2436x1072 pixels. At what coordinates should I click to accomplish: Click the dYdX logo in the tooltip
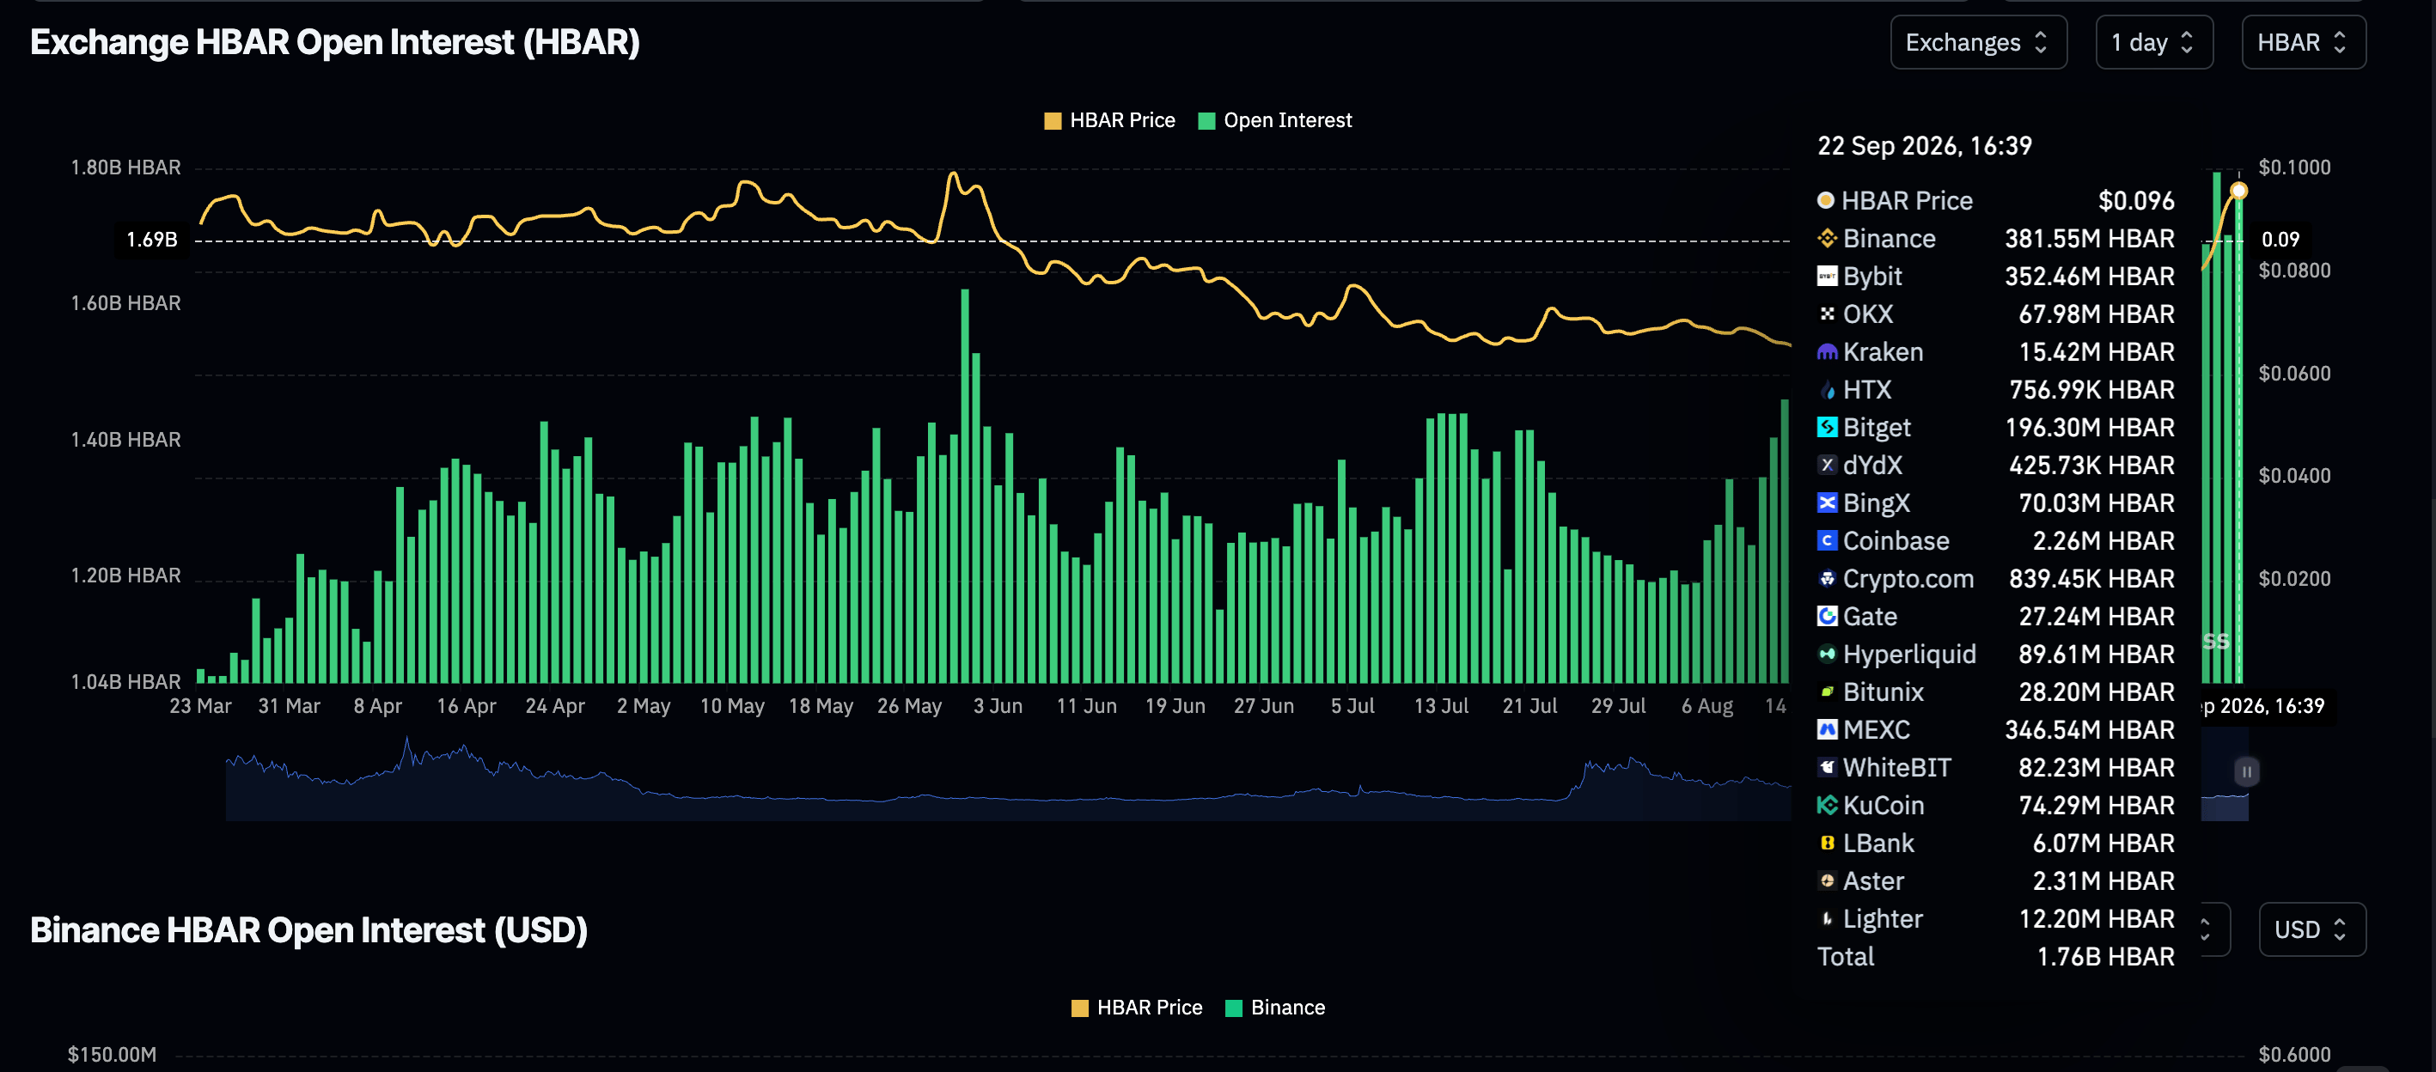[x=1827, y=465]
